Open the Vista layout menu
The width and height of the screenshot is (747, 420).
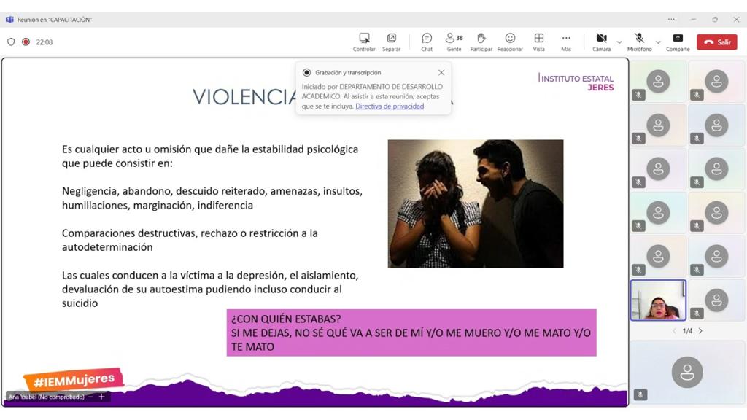(x=538, y=42)
